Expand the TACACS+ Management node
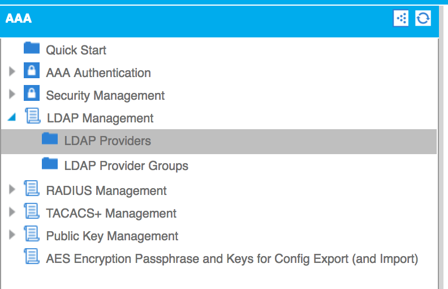Viewport: 448px width, 289px height. coord(12,212)
